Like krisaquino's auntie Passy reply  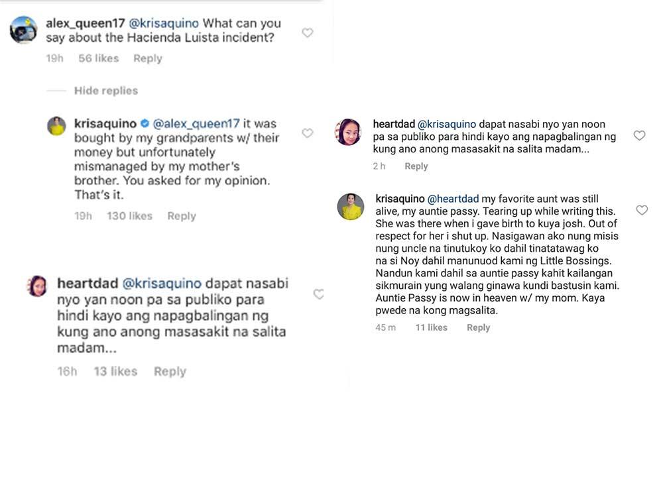point(641,210)
